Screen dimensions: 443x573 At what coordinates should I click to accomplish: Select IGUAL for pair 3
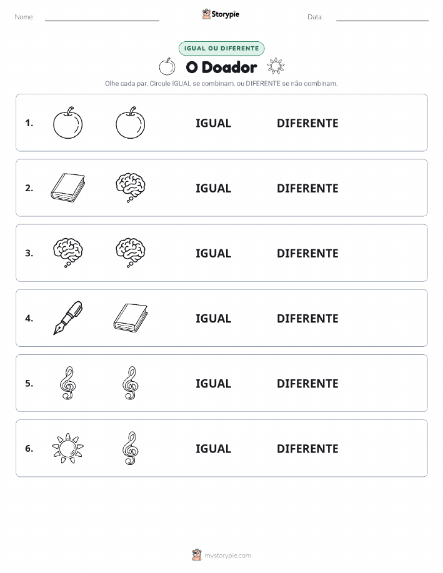[x=214, y=253]
